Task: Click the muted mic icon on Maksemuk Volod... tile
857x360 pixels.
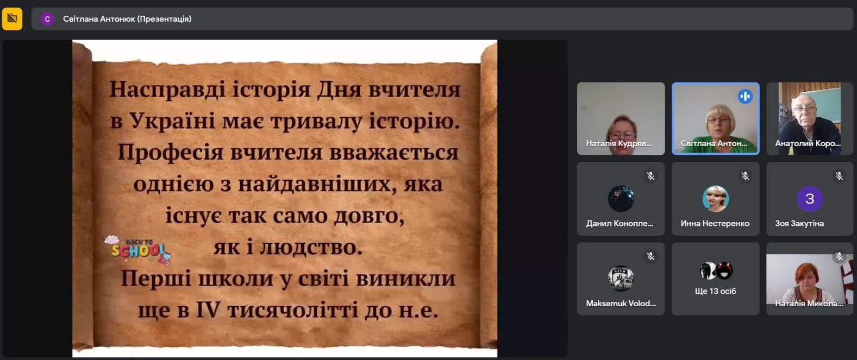Action: 650,256
